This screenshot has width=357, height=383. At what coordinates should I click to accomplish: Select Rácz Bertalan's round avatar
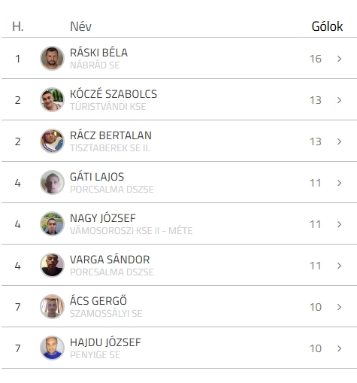52,141
